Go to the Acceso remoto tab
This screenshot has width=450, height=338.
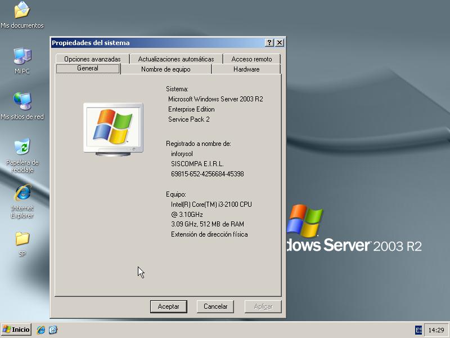[251, 59]
